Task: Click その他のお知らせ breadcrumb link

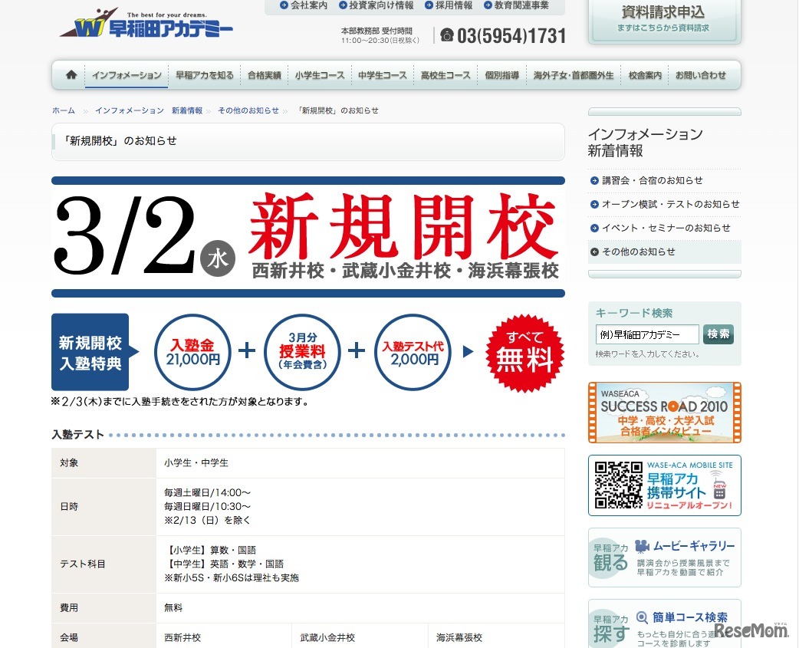Action: (248, 110)
